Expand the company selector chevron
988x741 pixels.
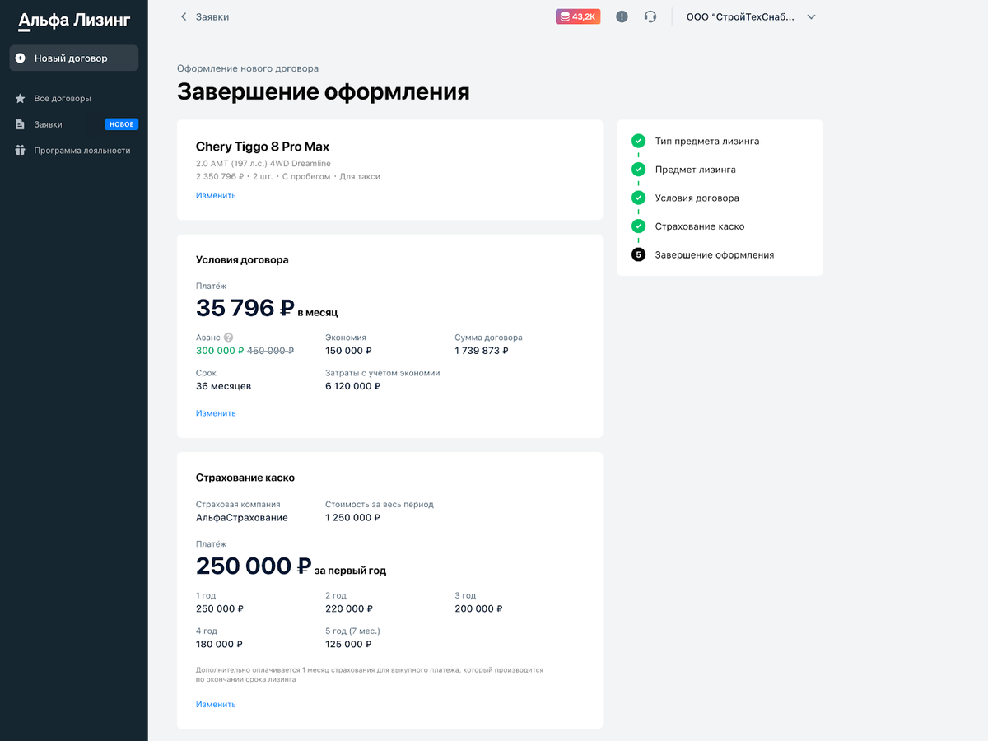click(811, 16)
